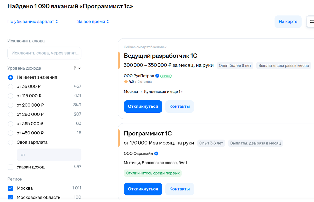Select income level от 200 000 ₽
The width and height of the screenshot is (314, 202).
tap(10, 105)
